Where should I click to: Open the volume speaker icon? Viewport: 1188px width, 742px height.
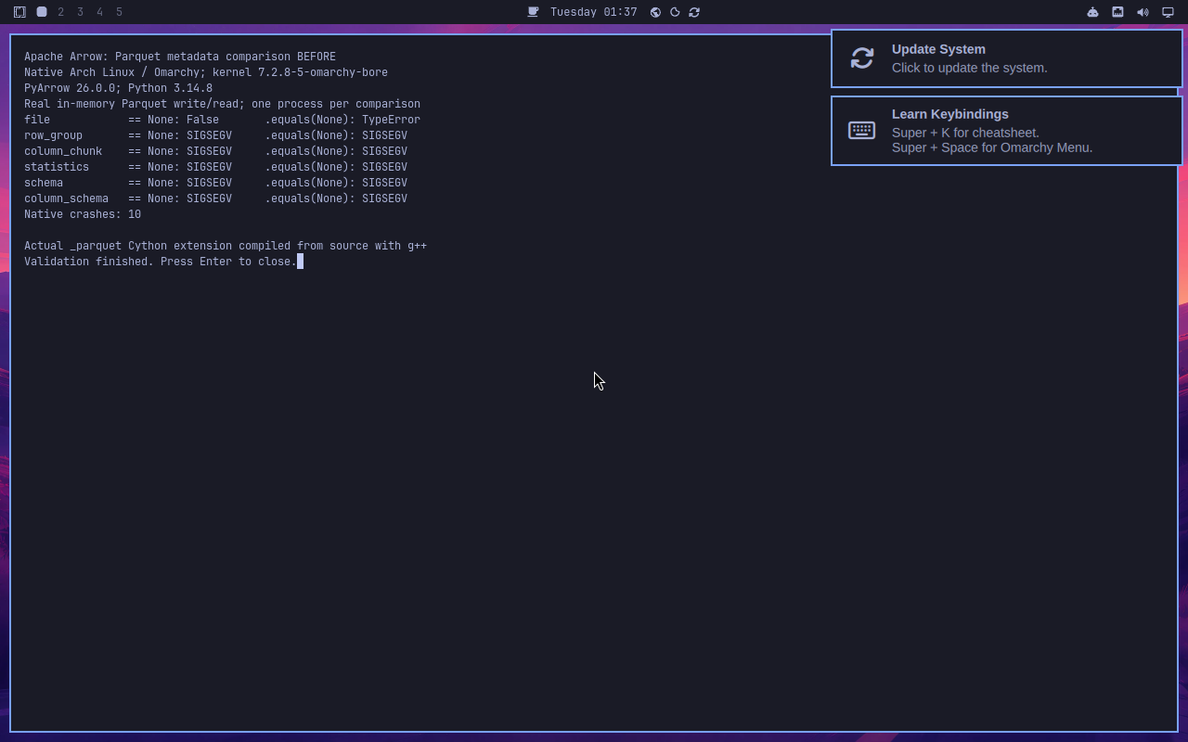click(x=1143, y=12)
